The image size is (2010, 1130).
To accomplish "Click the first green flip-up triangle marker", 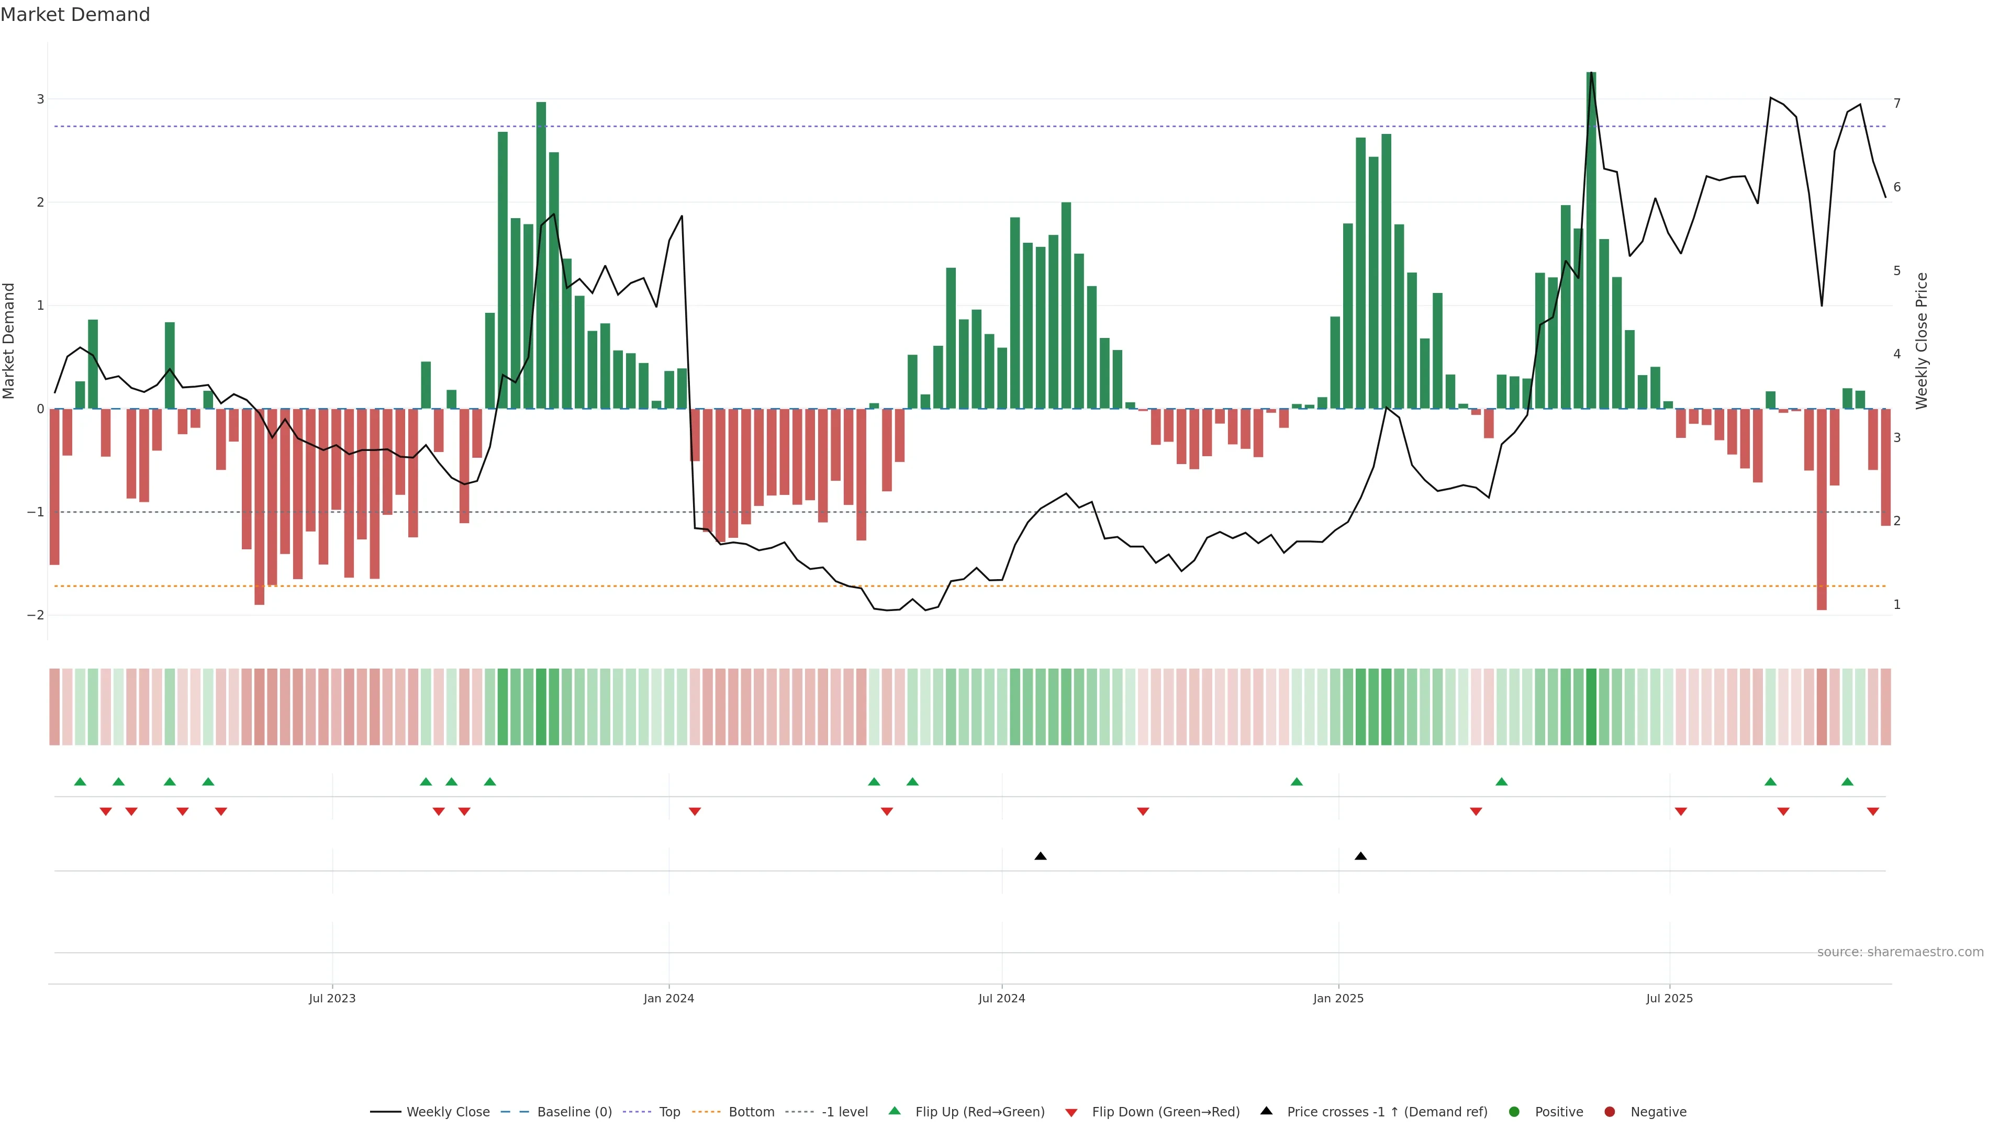I will 80,782.
